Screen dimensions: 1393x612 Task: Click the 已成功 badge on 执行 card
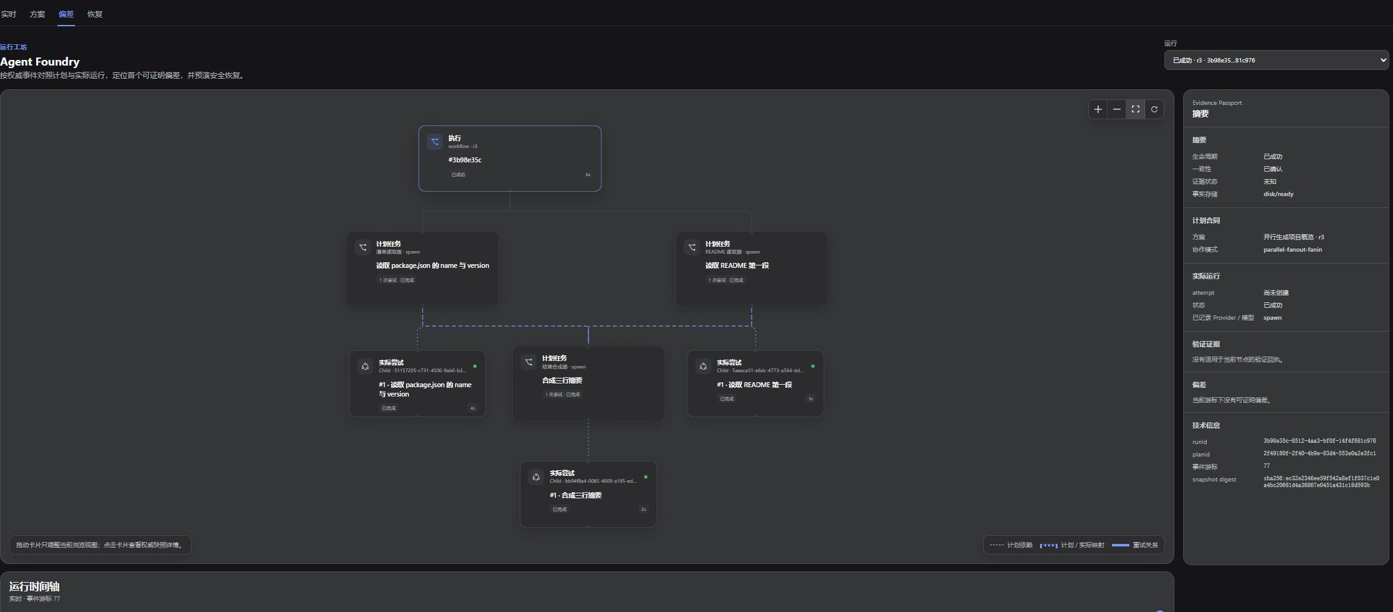tap(459, 175)
